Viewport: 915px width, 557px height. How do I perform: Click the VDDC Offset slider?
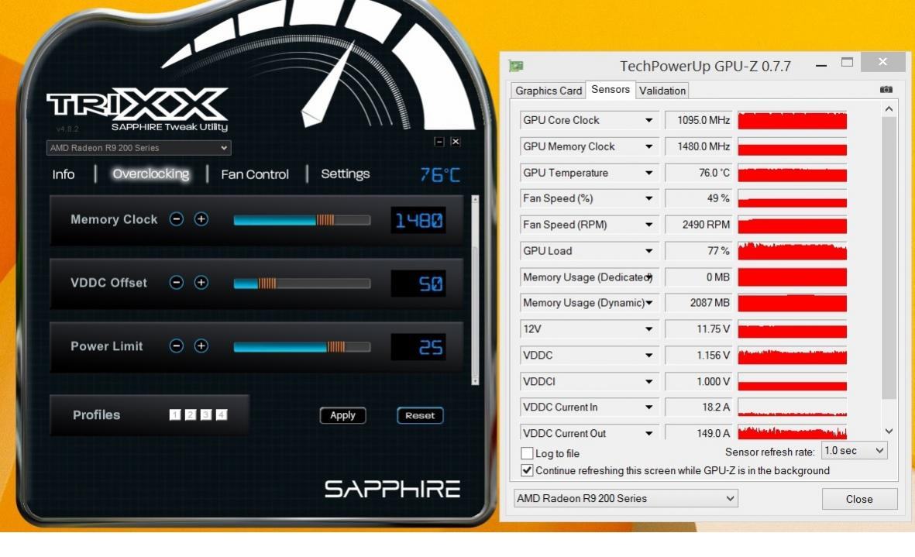[301, 284]
